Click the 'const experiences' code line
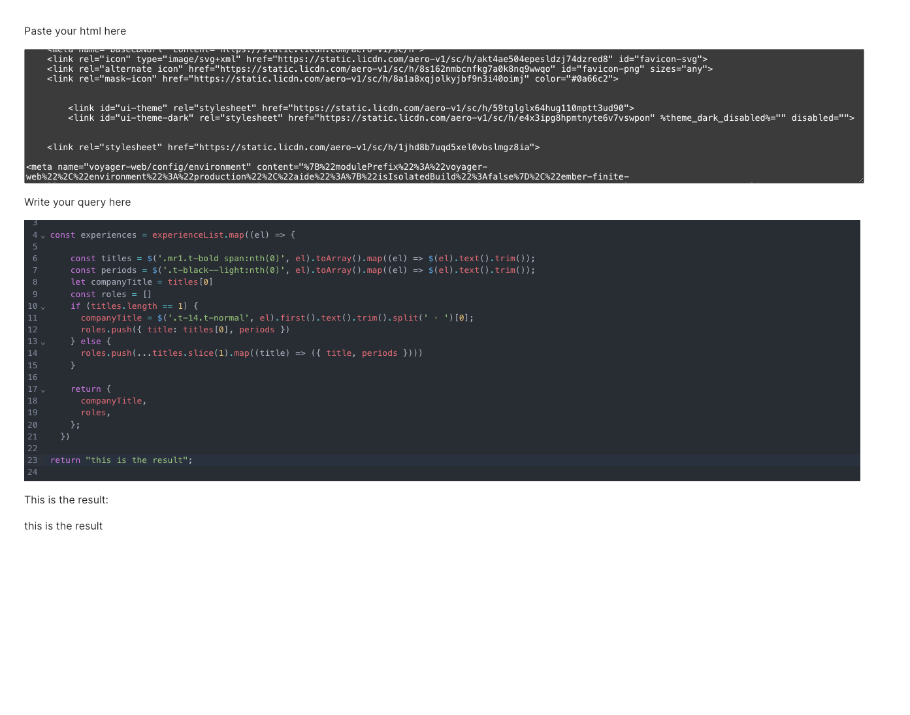This screenshot has height=715, width=910. click(x=172, y=235)
